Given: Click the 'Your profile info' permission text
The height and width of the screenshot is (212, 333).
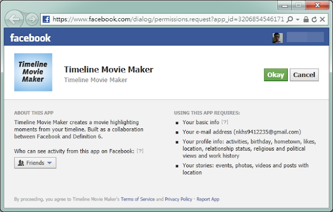Looking at the screenshot, I should click(x=249, y=149).
